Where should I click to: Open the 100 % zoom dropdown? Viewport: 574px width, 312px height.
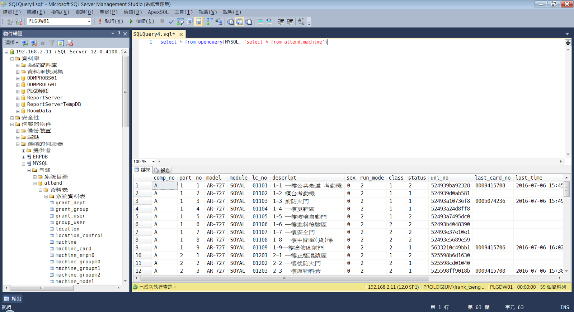click(153, 162)
